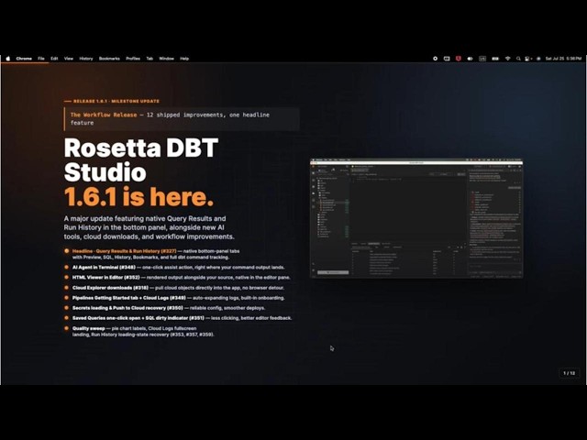Click "Saved Queries one-click open" text
The height and width of the screenshot is (440, 587).
click(x=108, y=318)
